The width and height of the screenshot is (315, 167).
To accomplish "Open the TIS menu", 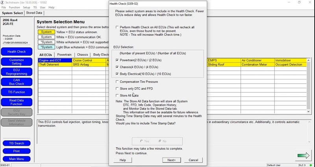I will pyautogui.click(x=35, y=7).
